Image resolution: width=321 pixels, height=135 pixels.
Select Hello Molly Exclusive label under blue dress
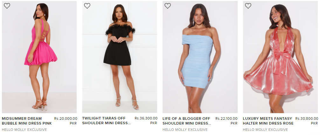coord(185,130)
